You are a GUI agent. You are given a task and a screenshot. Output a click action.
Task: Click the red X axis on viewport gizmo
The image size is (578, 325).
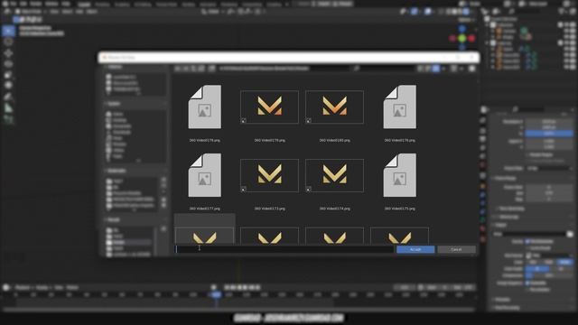tap(471, 38)
